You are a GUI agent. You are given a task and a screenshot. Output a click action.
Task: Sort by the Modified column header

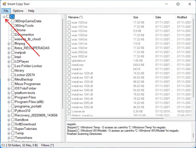click(x=184, y=17)
